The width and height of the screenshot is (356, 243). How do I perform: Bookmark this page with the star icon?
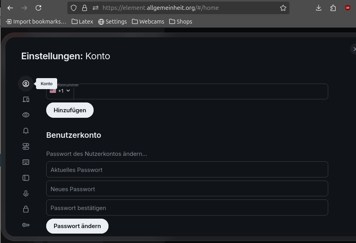283,8
